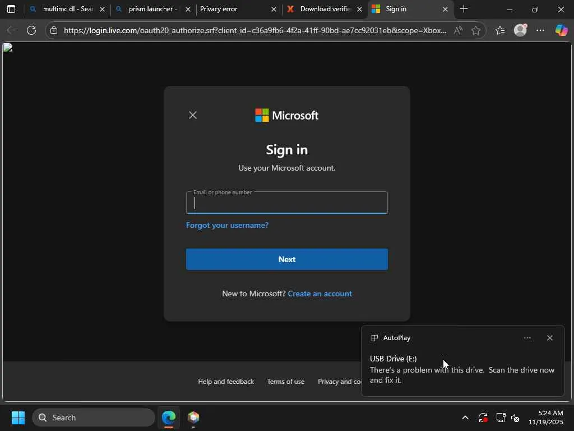The image size is (574, 431).
Task: Click the sync update tray icon
Action: click(x=483, y=418)
